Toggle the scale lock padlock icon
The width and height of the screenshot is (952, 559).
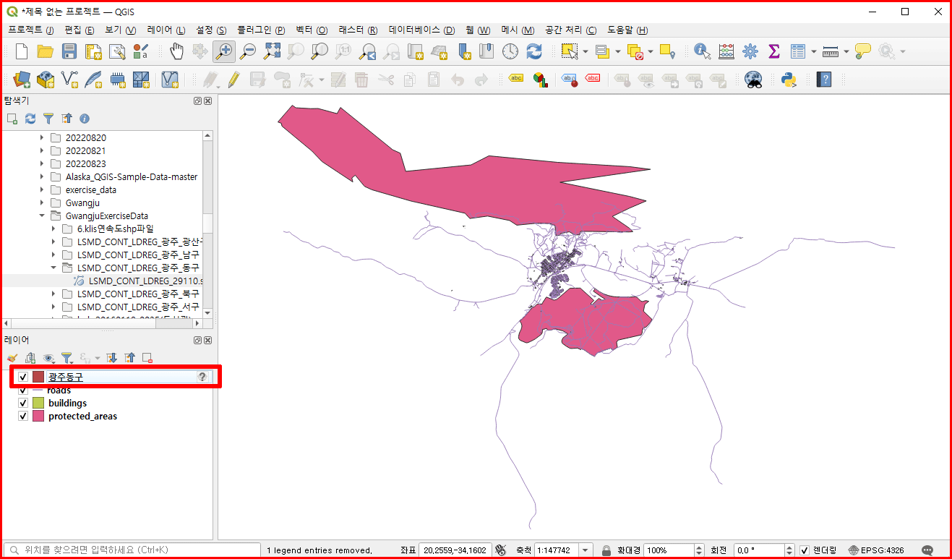(606, 550)
